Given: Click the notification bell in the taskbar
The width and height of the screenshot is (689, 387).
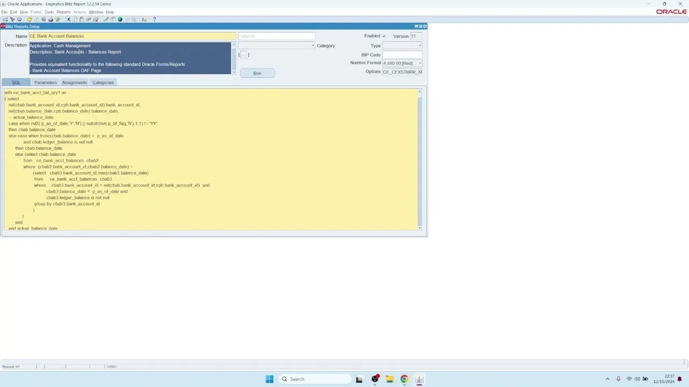Looking at the screenshot, I should coord(679,379).
